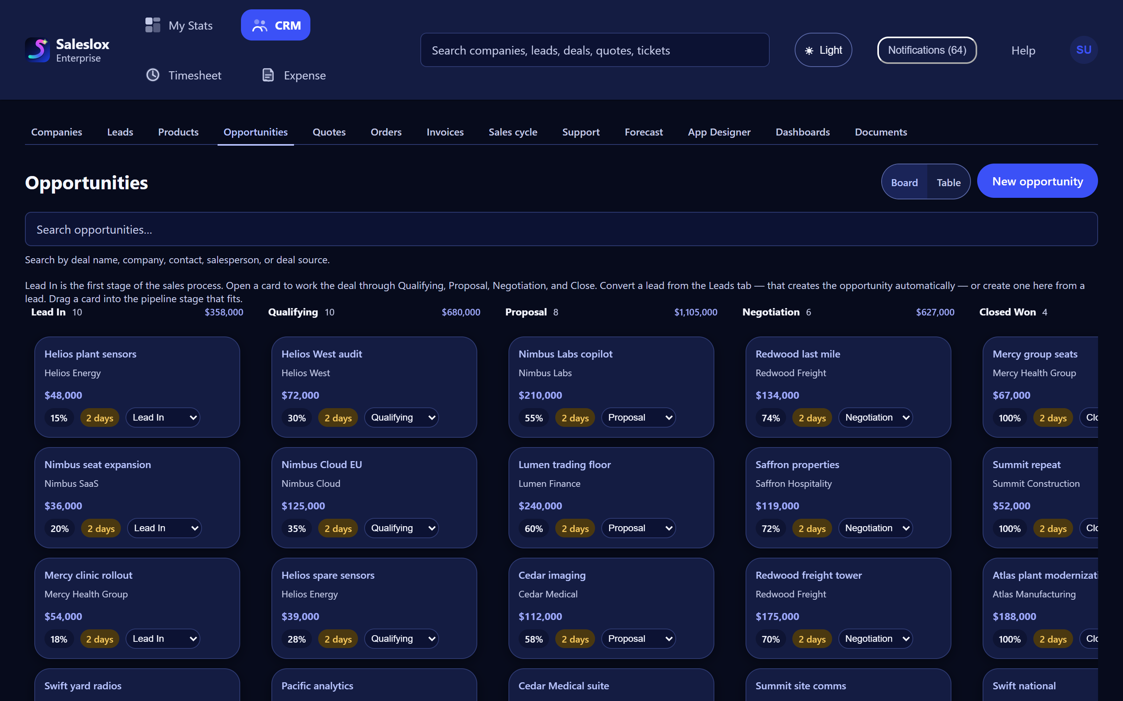Open the SU user avatar

(1084, 50)
